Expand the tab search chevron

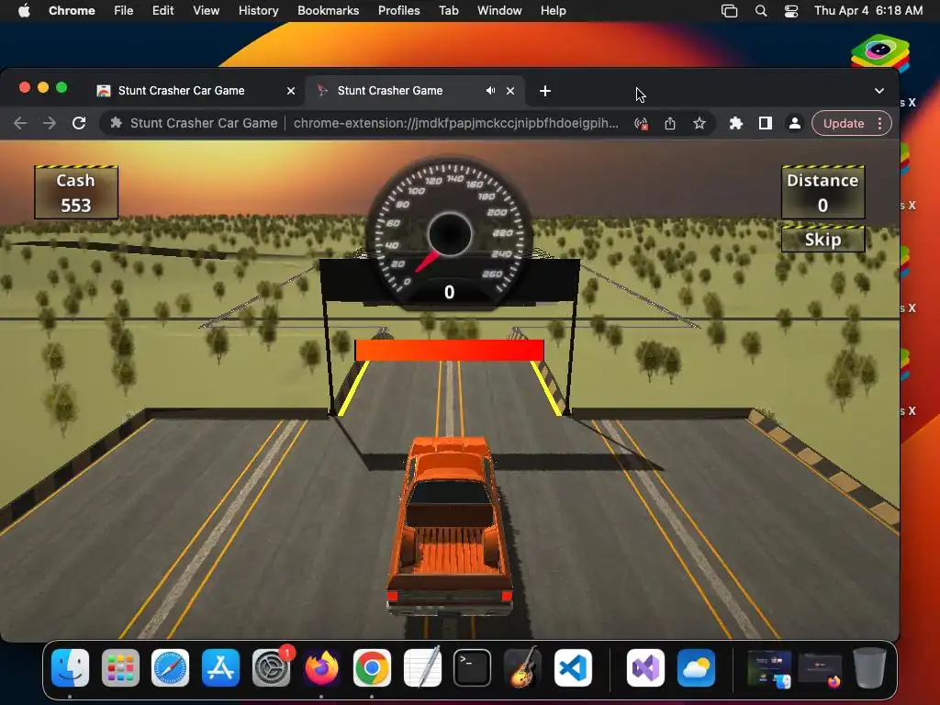[x=878, y=91]
